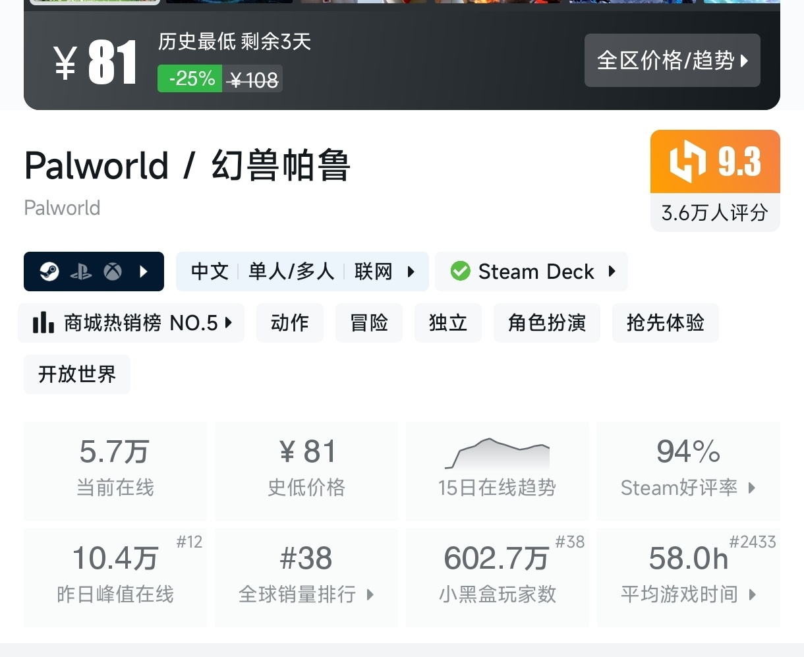
Task: Tap the PlayStation platform icon
Action: pos(81,271)
